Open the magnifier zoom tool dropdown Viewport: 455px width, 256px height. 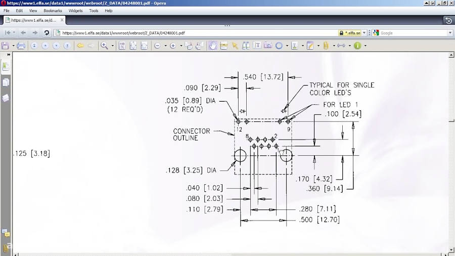(113, 46)
